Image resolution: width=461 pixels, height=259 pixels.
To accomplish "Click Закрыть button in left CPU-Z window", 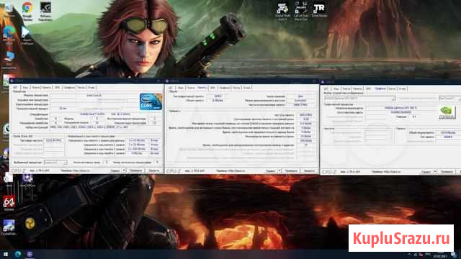I will pyautogui.click(x=153, y=171).
